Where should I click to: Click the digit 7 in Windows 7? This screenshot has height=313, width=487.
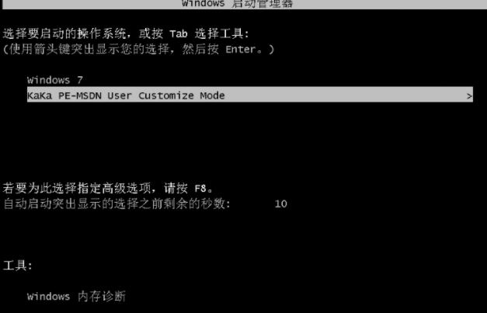(80, 80)
